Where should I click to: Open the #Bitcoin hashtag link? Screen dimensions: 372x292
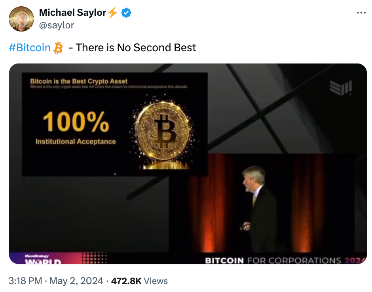(30, 48)
